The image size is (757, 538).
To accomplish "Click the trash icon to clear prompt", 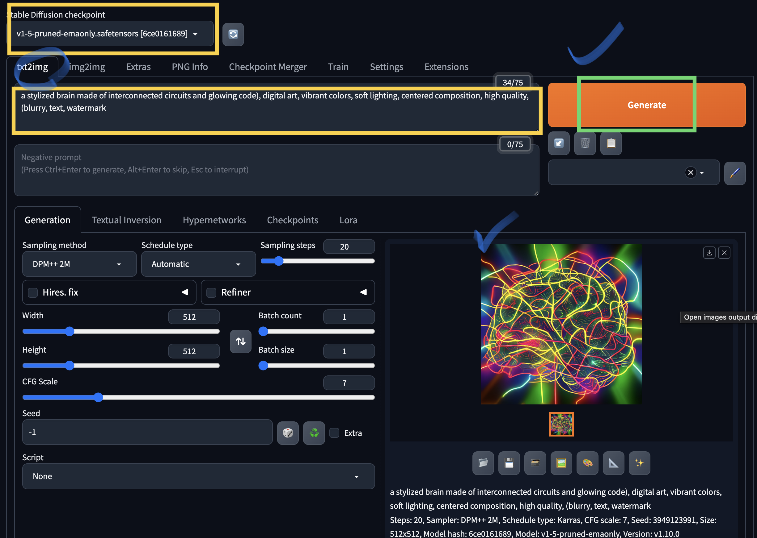I will click(585, 143).
